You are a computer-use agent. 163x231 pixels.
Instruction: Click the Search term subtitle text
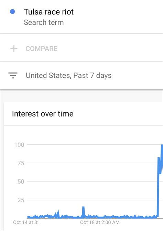click(x=44, y=23)
